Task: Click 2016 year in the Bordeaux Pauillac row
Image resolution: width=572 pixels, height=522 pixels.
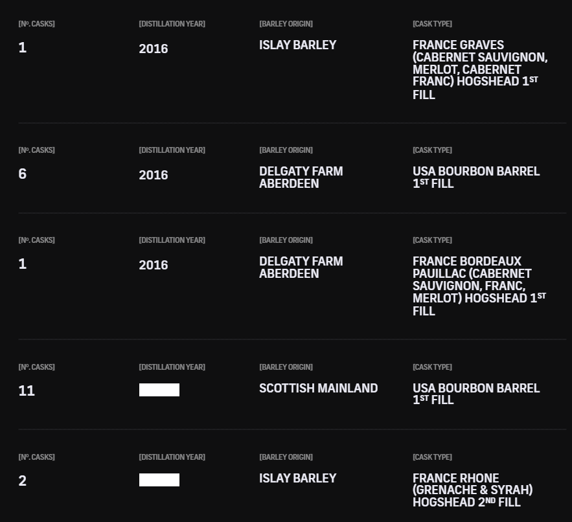Action: 153,265
